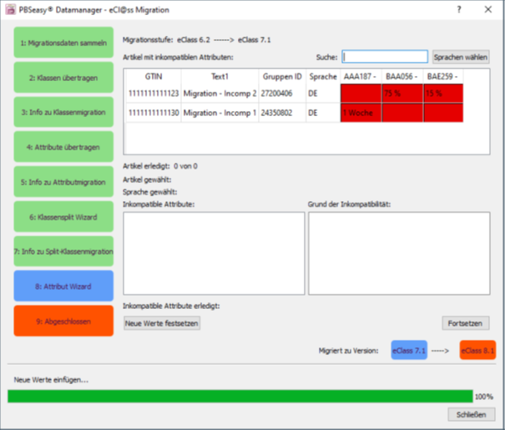The height and width of the screenshot is (430, 505).
Task: Select GTIN cell 1111111111130
Action: tap(154, 113)
